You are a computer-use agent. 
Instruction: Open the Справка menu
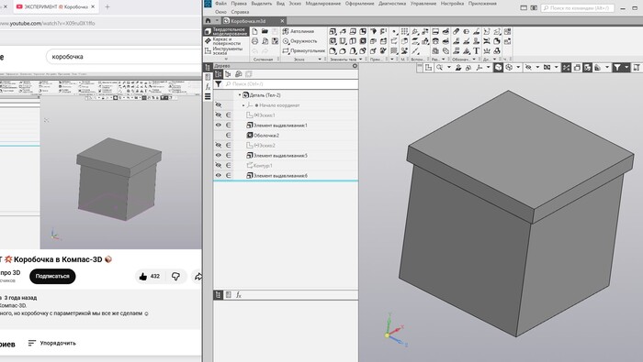coord(240,12)
